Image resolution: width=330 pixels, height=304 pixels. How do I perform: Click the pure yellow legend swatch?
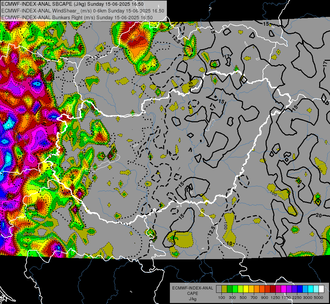pyautogui.click(x=246, y=289)
